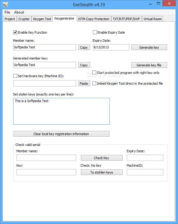Viewport: 178px width, 224px height.
Task: Click Clear local key registration information
Action: (62, 134)
